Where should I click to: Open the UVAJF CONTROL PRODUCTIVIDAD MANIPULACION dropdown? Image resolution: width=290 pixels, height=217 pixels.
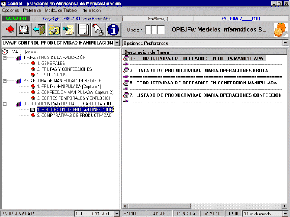click(117, 43)
